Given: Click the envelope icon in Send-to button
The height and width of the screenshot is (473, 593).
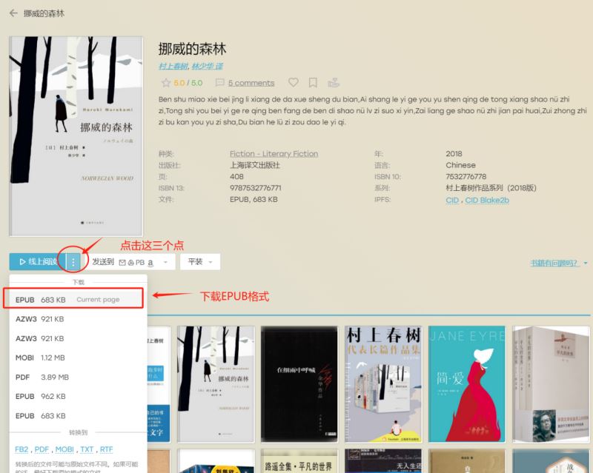Looking at the screenshot, I should click(x=122, y=262).
